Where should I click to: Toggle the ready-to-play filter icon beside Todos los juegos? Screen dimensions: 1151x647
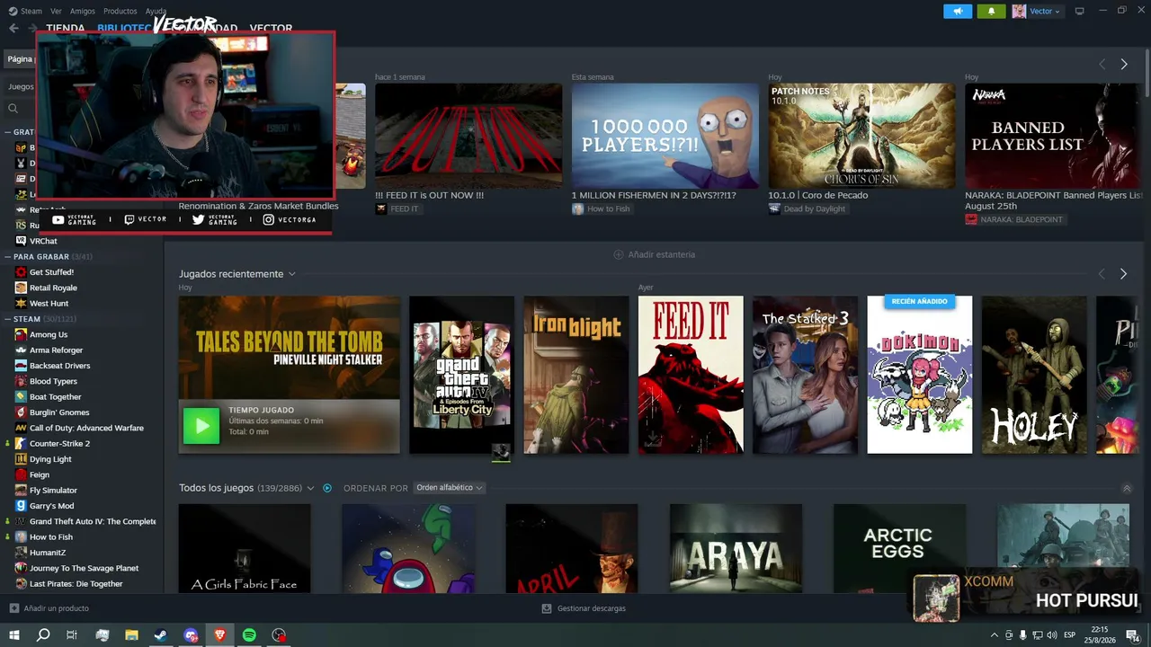pyautogui.click(x=327, y=488)
